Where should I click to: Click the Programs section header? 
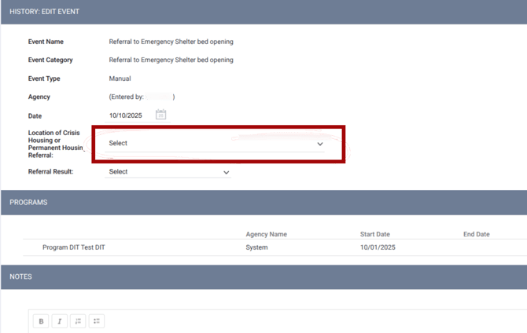point(28,203)
